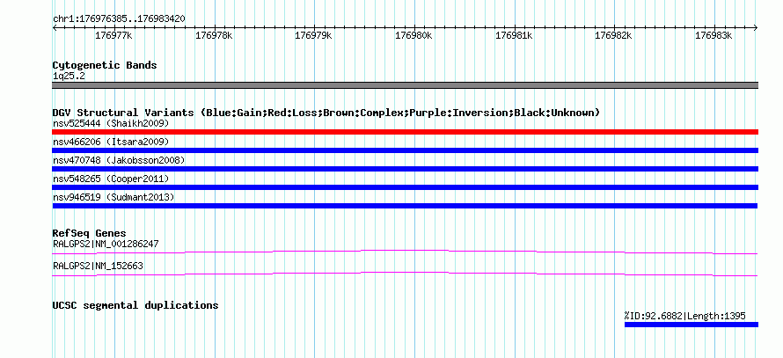Click the 176982k ruler tick label
This screenshot has height=358, width=783.
(614, 35)
